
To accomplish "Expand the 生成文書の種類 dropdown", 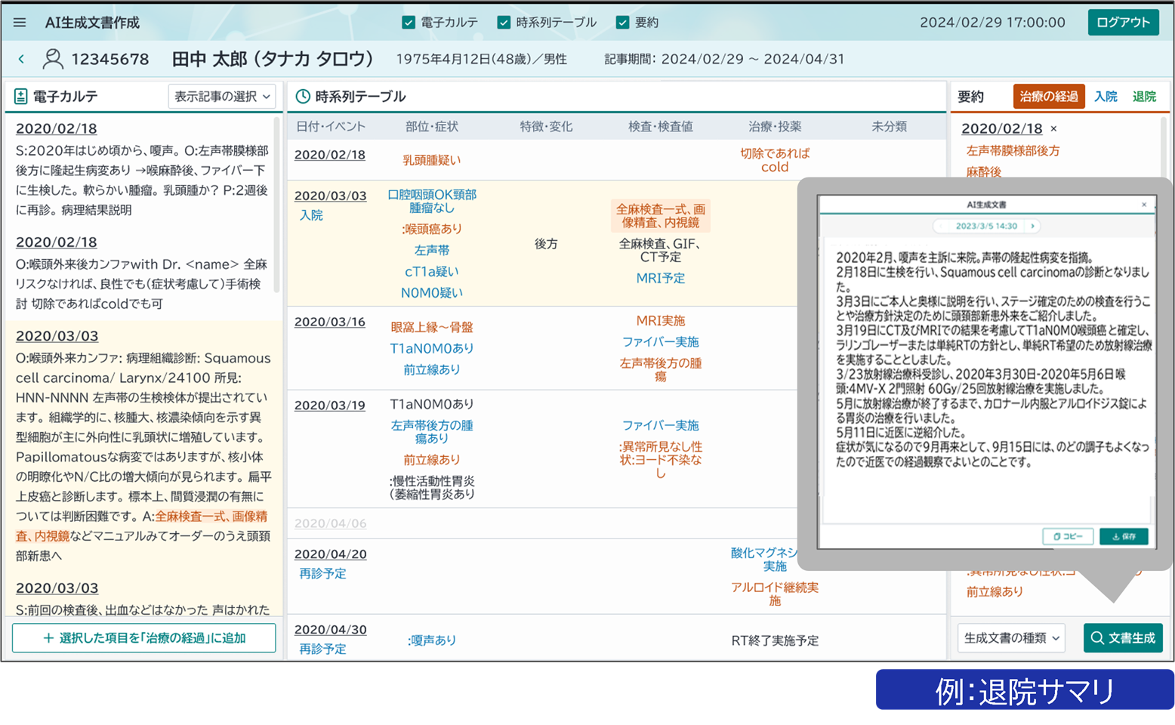I will (1010, 638).
